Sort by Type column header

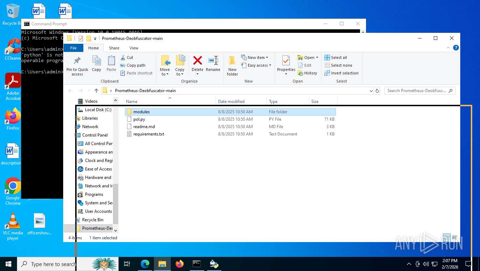coord(288,101)
